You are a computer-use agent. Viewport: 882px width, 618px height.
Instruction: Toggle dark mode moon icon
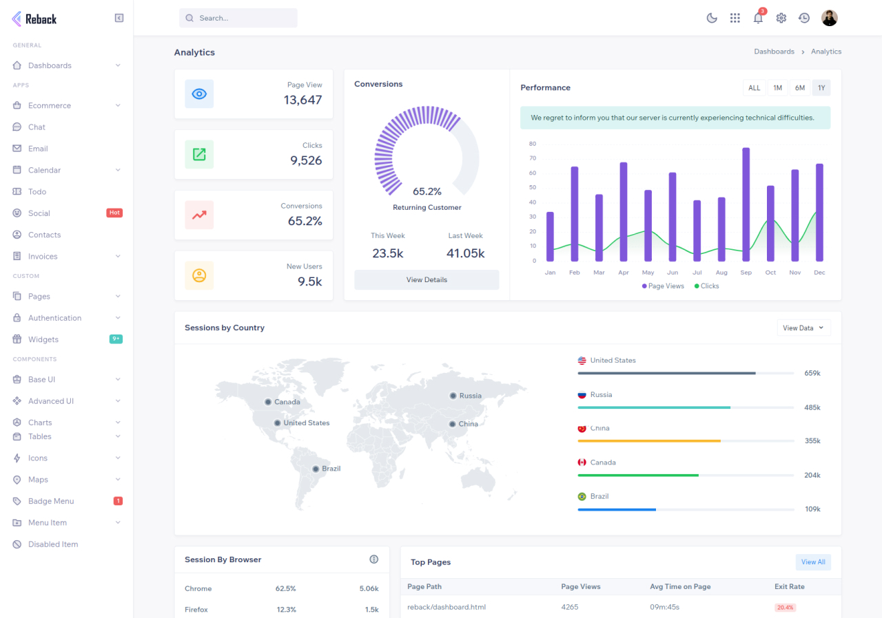[712, 18]
